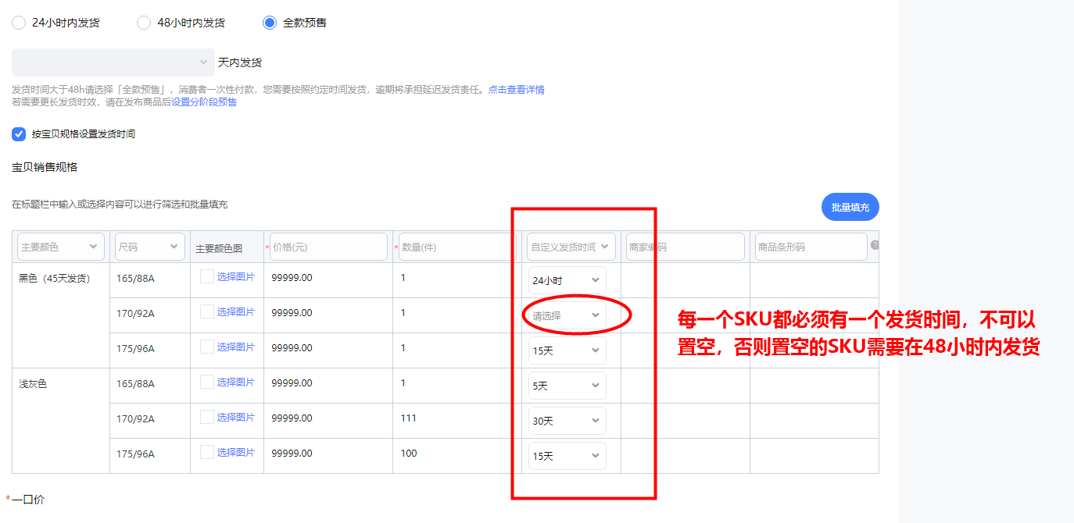The width and height of the screenshot is (1074, 523).
Task: Open the empty 请选择 delivery time dropdown
Action: point(567,315)
